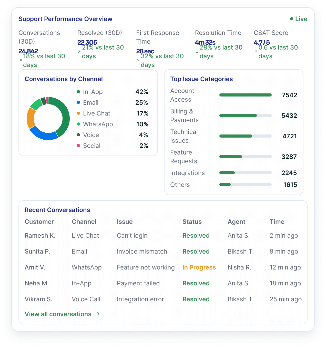Click the 2 min ago time cell
Screen dimensions: 326x347
click(284, 235)
